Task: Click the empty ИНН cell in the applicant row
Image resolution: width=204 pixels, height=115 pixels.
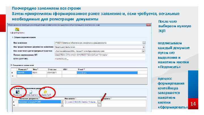Action: pos(69,73)
